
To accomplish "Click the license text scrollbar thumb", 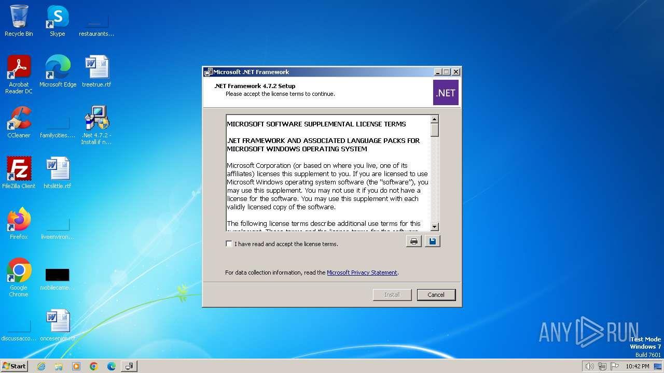I will 435,130.
